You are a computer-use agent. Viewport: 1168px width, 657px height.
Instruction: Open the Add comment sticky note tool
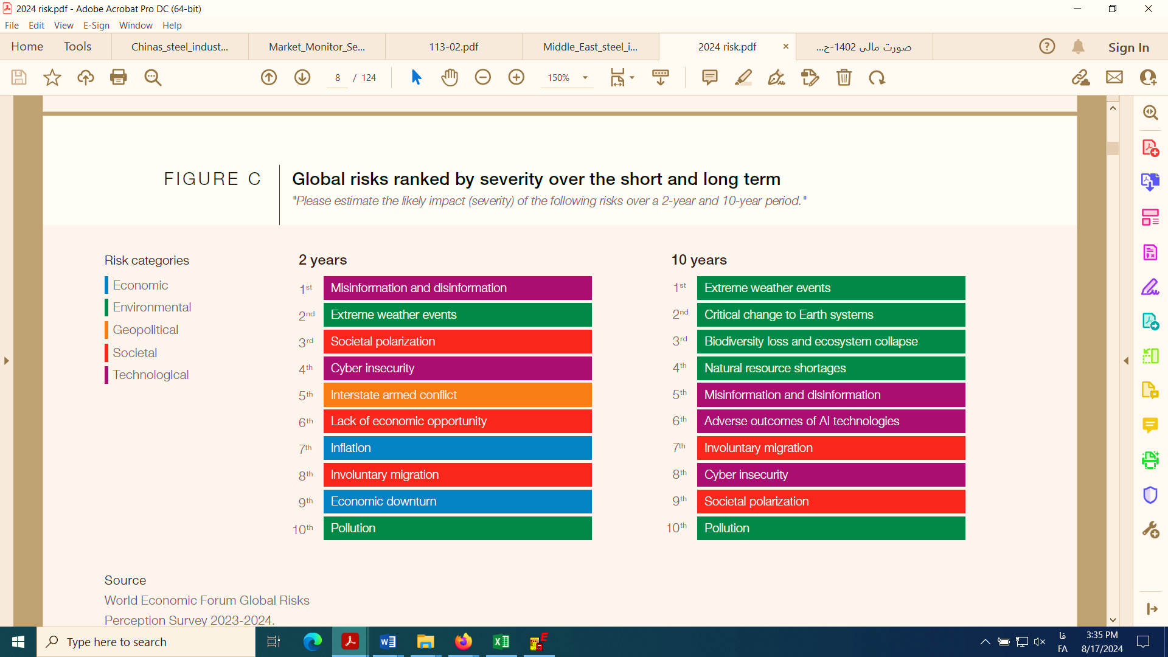tap(709, 77)
